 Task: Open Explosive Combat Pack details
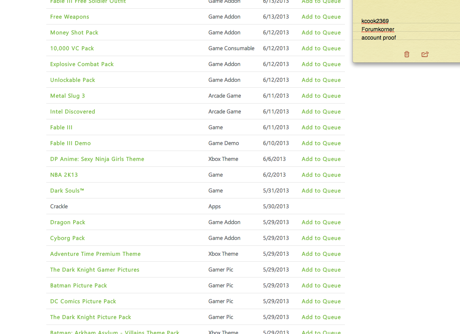[x=82, y=64]
